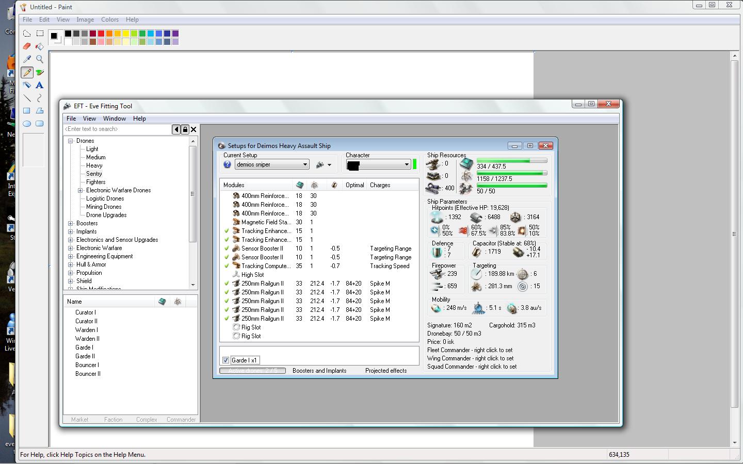The height and width of the screenshot is (464, 743).
Task: Open the Boosters and Implants section
Action: coord(319,371)
